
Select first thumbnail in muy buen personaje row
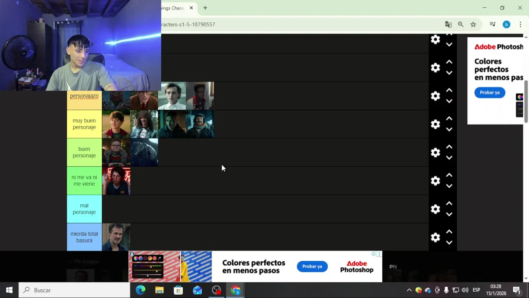click(116, 124)
